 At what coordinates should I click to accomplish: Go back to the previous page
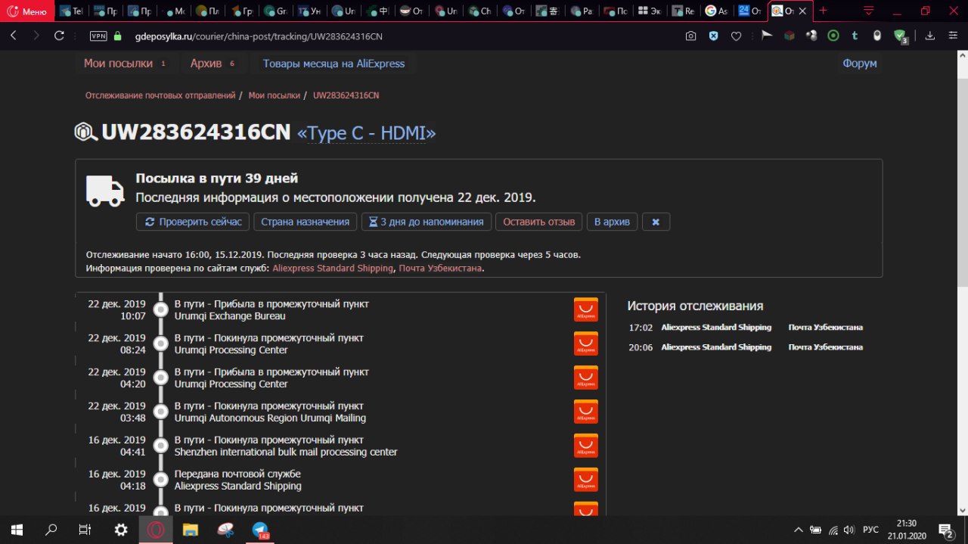pos(13,36)
